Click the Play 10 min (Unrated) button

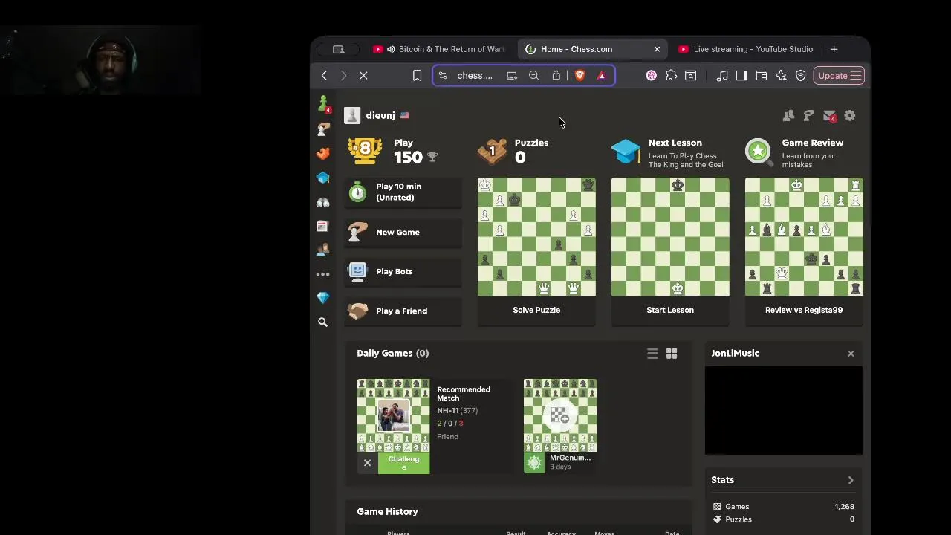tap(403, 192)
